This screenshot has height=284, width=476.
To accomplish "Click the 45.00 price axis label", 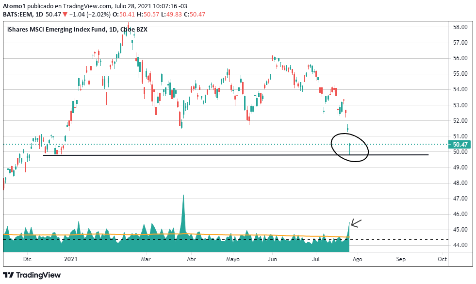I will pos(460,230).
